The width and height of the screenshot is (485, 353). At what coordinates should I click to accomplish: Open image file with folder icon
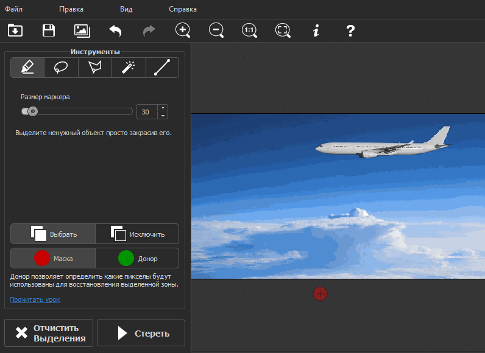pyautogui.click(x=15, y=30)
